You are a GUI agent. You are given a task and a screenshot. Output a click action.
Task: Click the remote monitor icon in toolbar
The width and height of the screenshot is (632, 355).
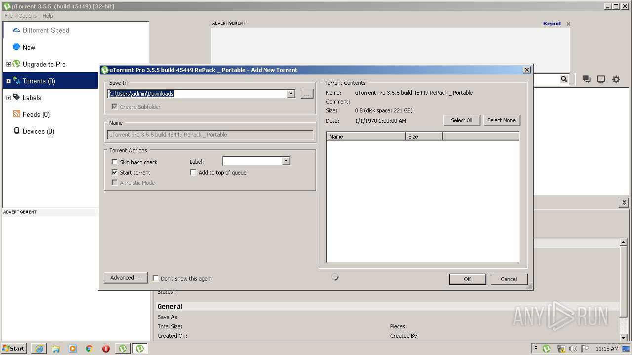[x=601, y=79]
